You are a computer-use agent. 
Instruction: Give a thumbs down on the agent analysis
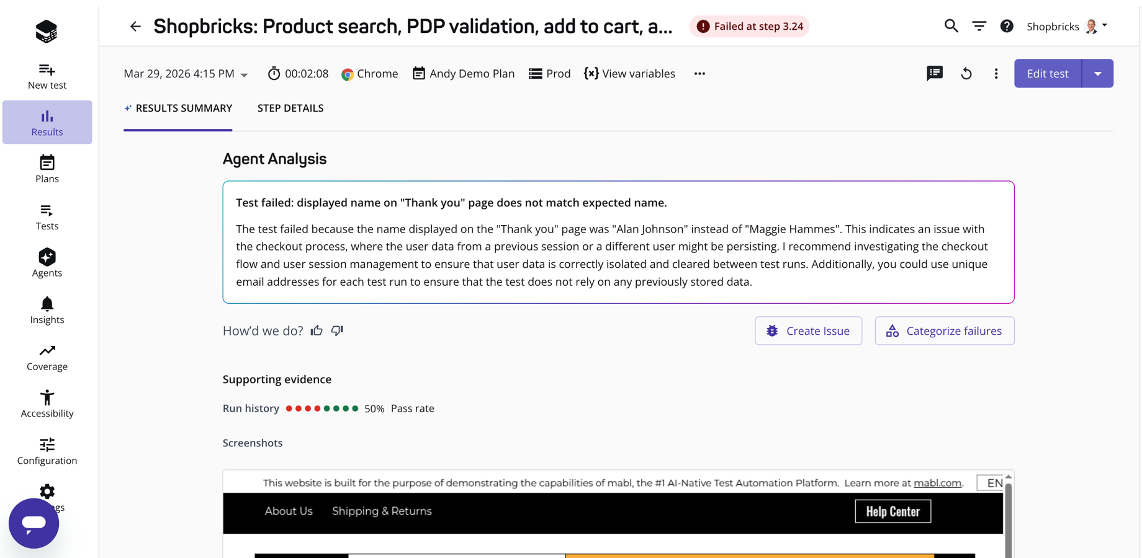337,331
